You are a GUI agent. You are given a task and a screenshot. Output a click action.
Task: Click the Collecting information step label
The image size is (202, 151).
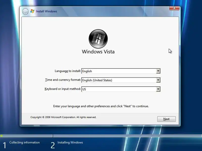point(24,142)
